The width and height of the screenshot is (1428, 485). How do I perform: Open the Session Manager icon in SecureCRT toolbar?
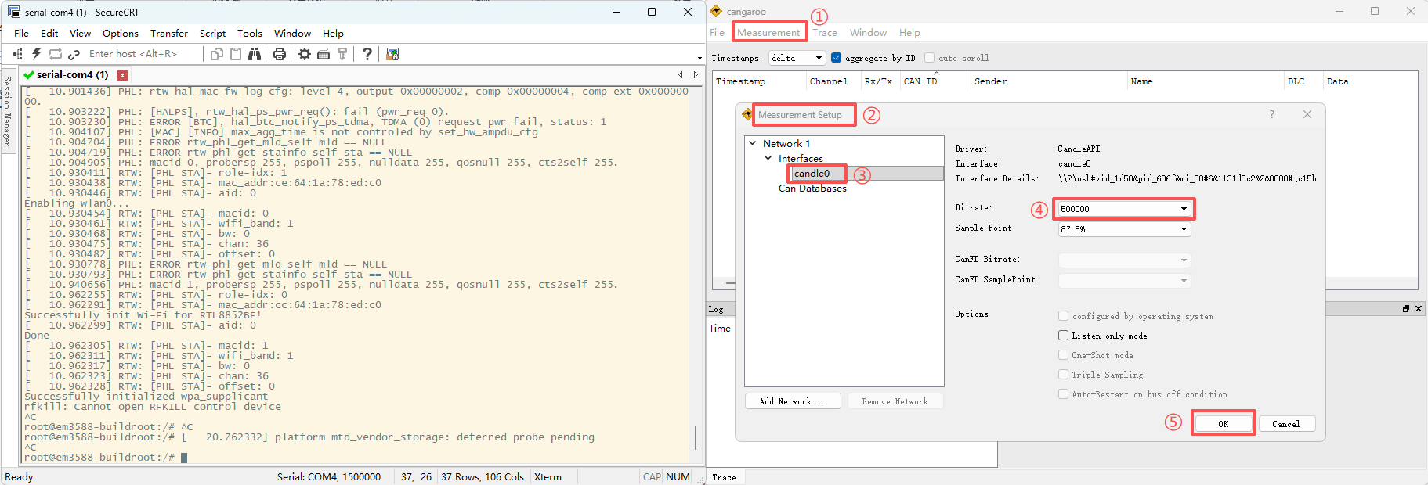click(18, 54)
